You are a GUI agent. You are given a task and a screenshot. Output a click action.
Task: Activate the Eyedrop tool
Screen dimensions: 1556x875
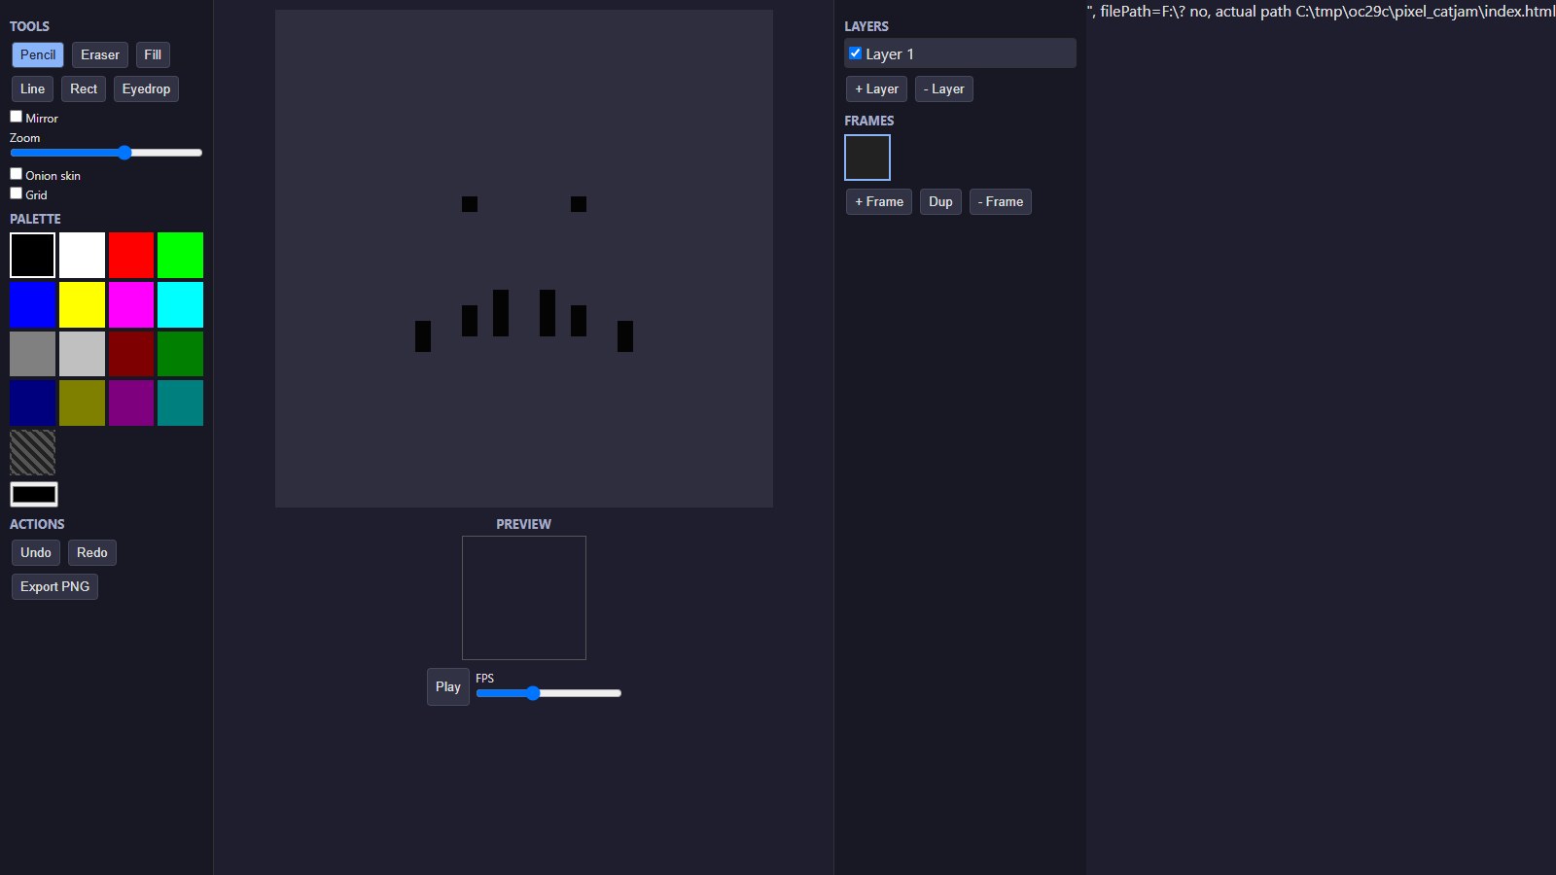(x=146, y=89)
